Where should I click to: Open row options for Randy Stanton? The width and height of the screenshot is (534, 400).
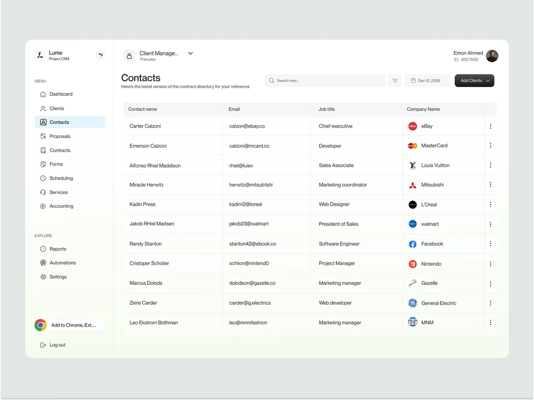point(490,244)
